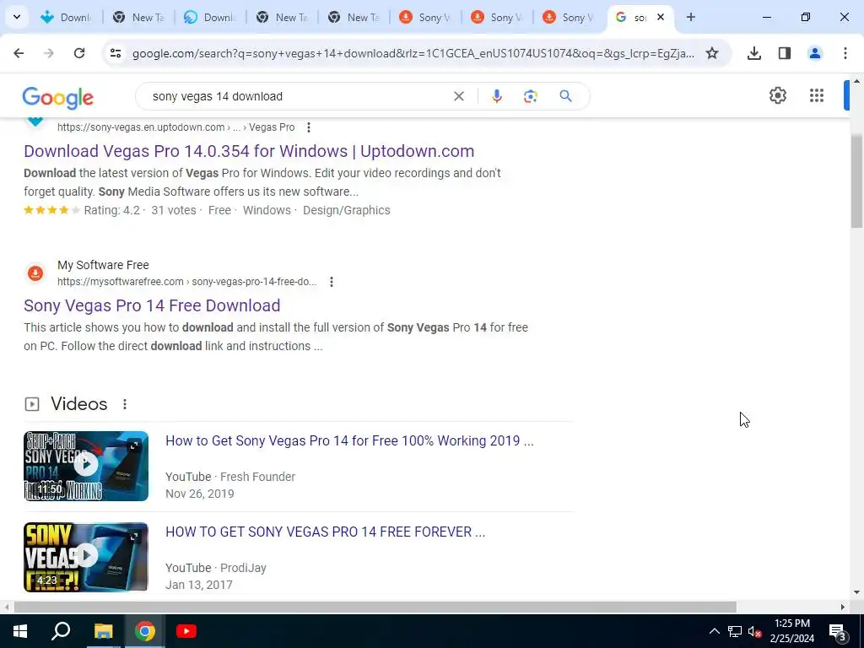Click the Google logo

[x=58, y=98]
